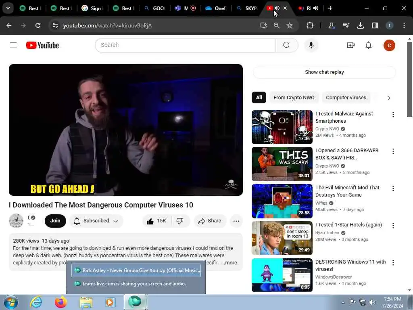Open YouTube notifications bell
The width and height of the screenshot is (413, 310).
click(x=369, y=45)
